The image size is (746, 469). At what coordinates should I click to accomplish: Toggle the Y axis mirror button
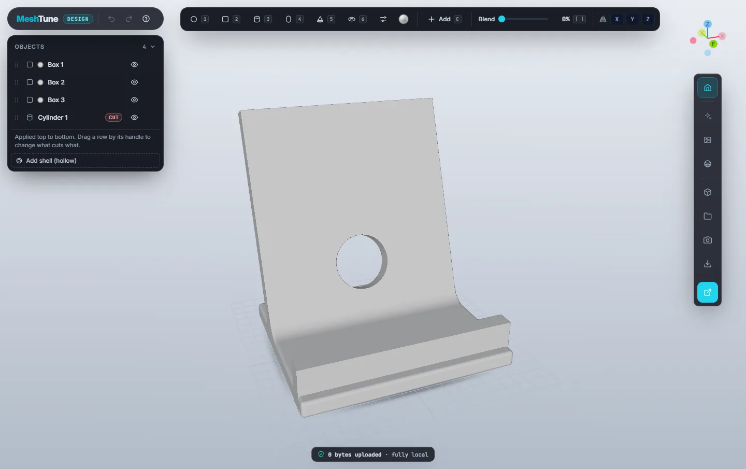(x=632, y=19)
